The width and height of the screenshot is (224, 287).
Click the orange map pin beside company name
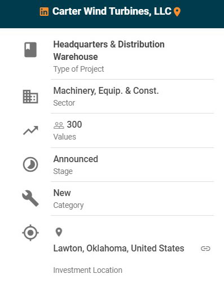pos(177,12)
